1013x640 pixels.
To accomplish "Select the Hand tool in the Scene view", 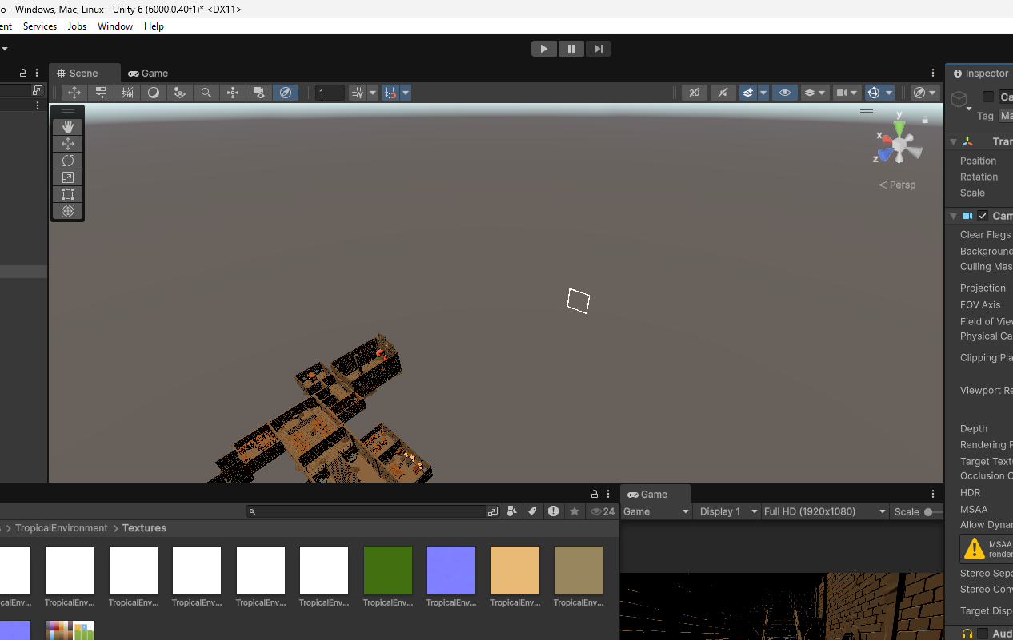I will (67, 125).
